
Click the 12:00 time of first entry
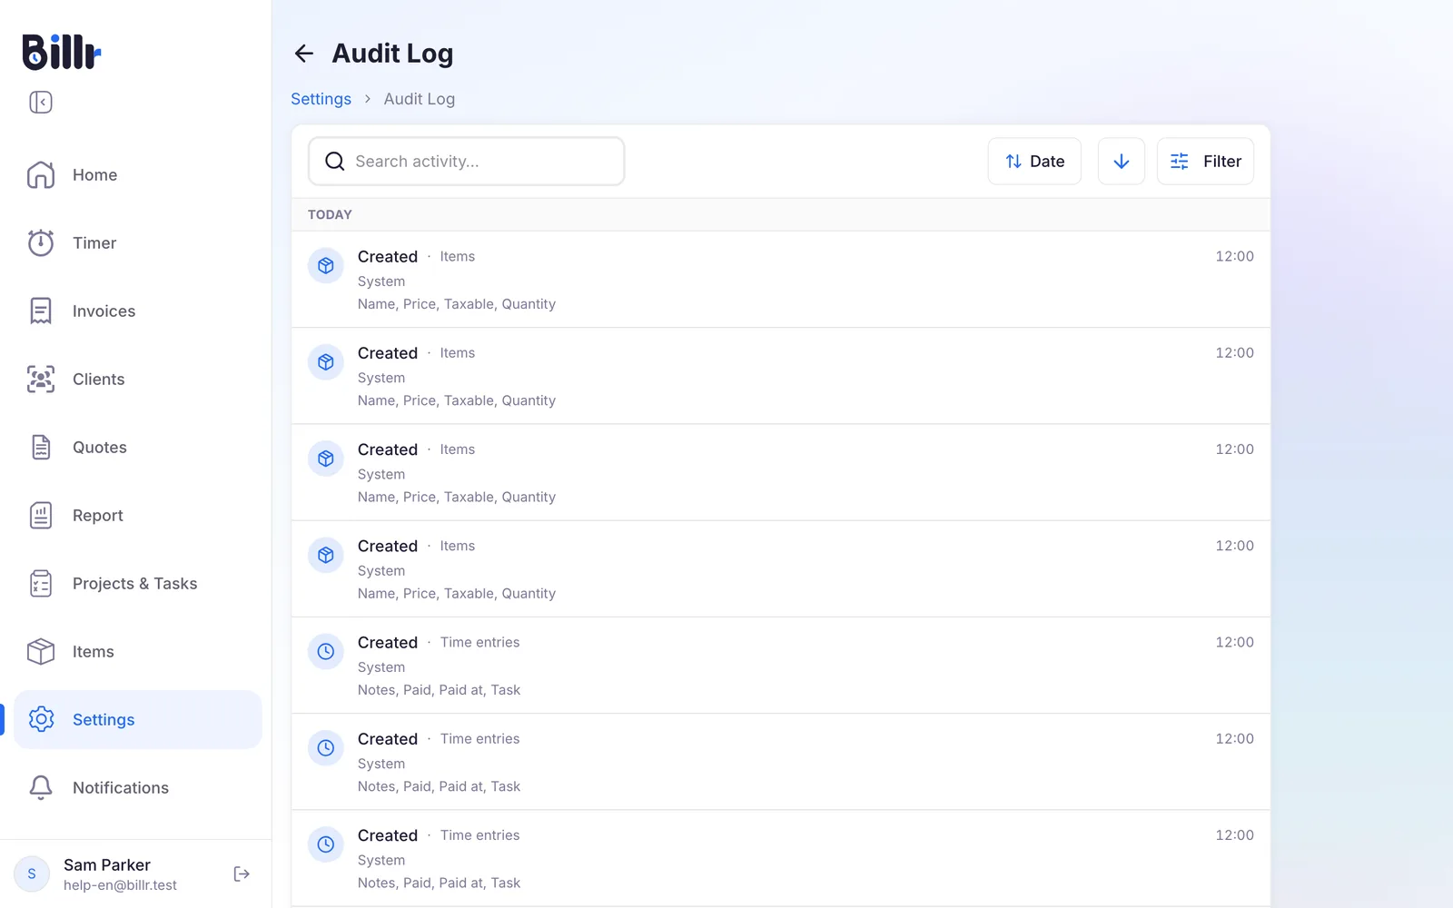pyautogui.click(x=1234, y=256)
